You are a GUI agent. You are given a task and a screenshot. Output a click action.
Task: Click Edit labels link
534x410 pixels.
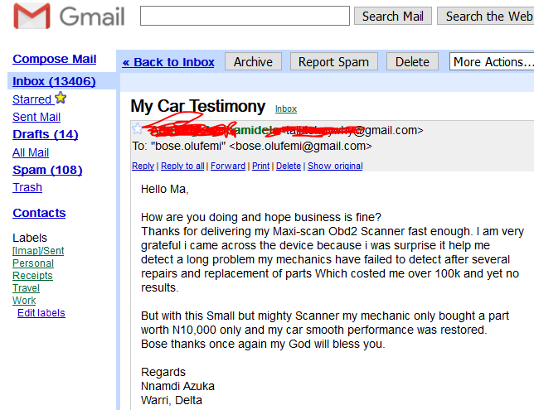tap(41, 313)
